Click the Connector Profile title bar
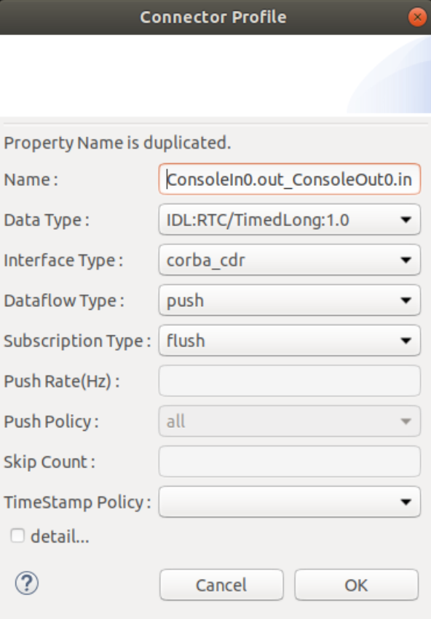 (213, 17)
